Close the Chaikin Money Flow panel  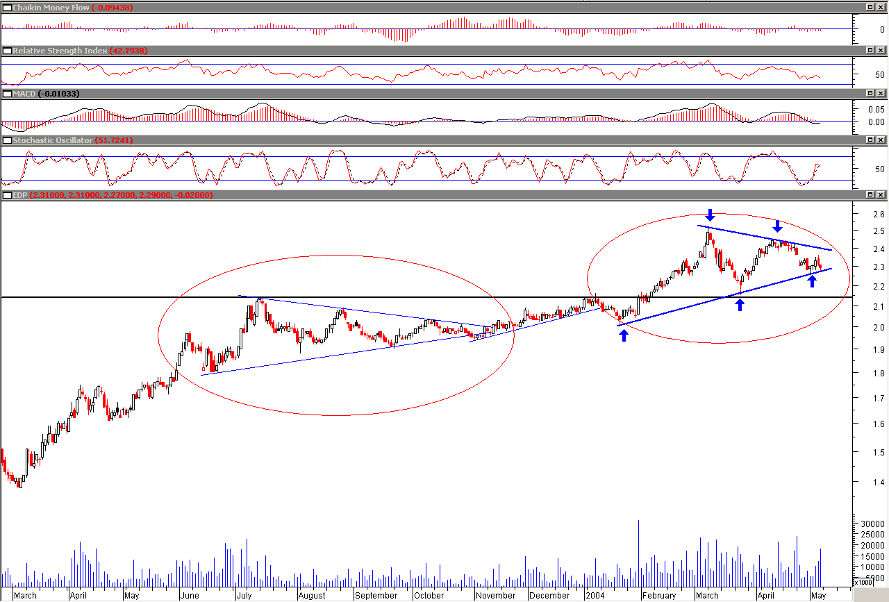pyautogui.click(x=881, y=7)
